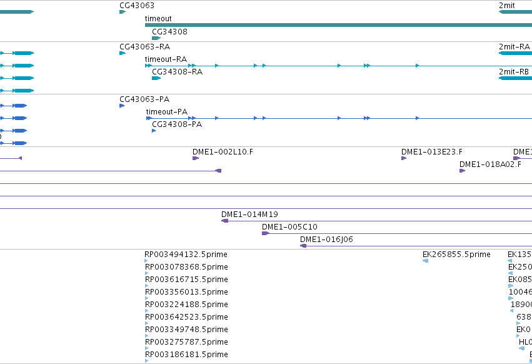532x364 pixels.
Task: Click the 2mit gene label
Action: [x=506, y=6]
